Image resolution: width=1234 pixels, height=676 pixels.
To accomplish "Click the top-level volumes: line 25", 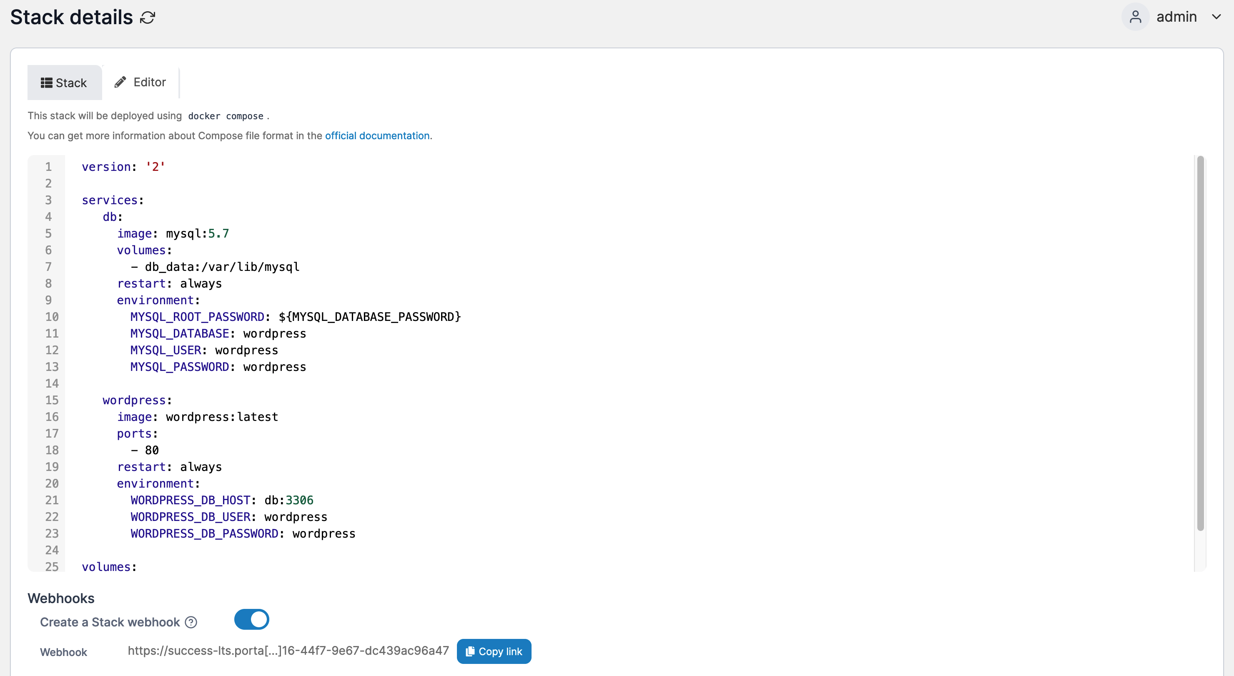I will pos(109,567).
